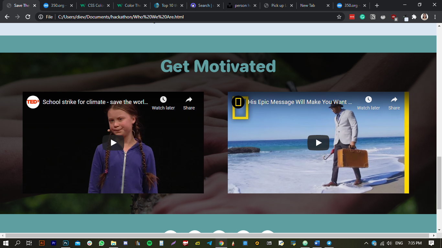
Task: Open the red extension with dots
Action: point(352,17)
